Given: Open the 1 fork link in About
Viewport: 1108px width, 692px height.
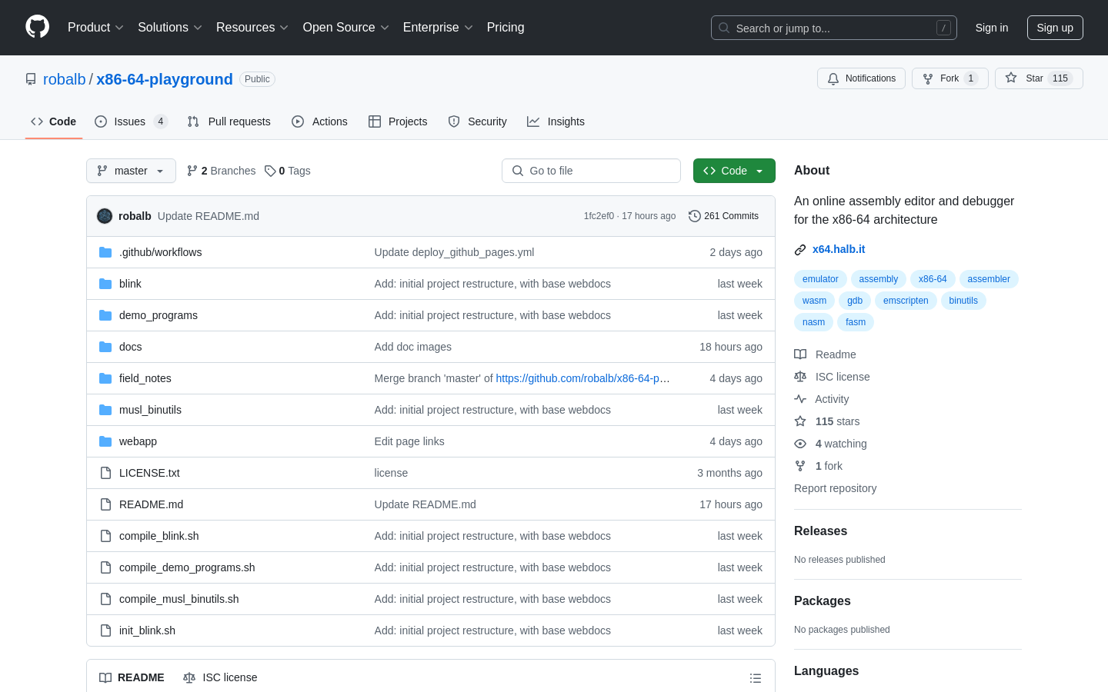Looking at the screenshot, I should click(819, 466).
